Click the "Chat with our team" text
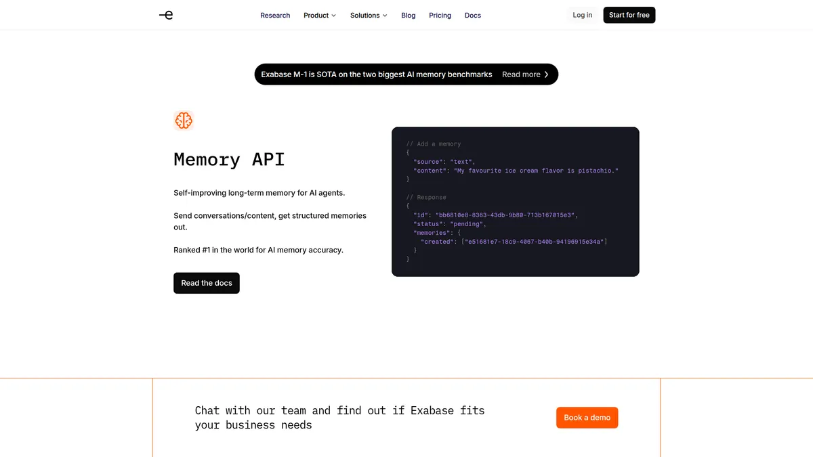This screenshot has width=813, height=457. pyautogui.click(x=339, y=418)
